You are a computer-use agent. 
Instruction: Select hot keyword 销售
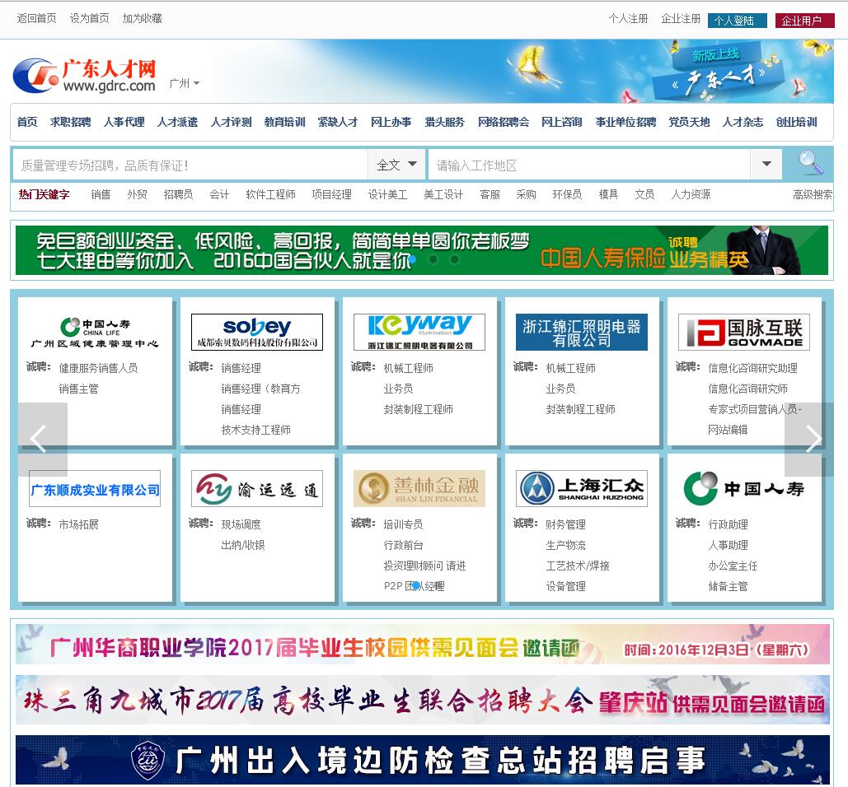(101, 194)
